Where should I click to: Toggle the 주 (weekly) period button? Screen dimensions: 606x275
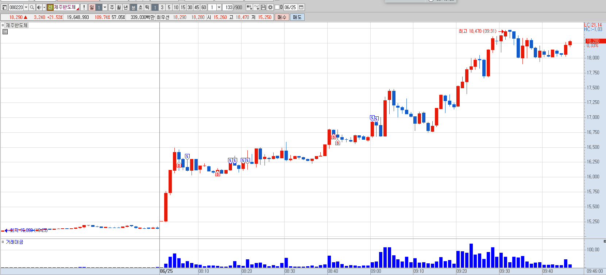112,7
